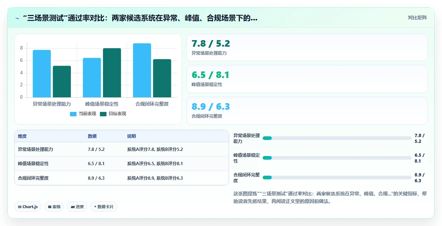Click the 维度 column header
Image resolution: width=442 pixels, height=226 pixels.
(22, 136)
